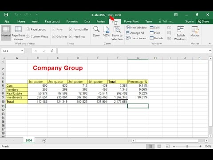Open the Zoom magnifier dialog
Screen dimensions: 213x160
point(96,32)
